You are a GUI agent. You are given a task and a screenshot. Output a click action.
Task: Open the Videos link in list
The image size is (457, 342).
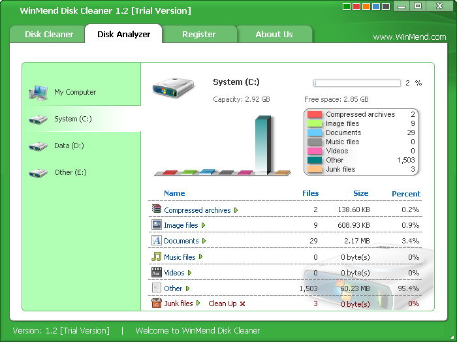174,273
